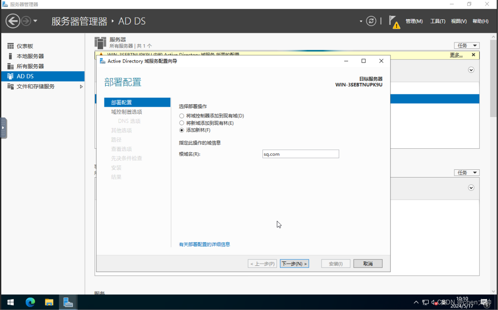Click the forward navigation arrow in Server Manager

(26, 21)
